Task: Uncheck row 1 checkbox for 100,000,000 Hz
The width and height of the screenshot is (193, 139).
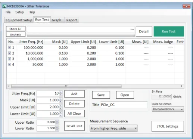Action: (9, 47)
